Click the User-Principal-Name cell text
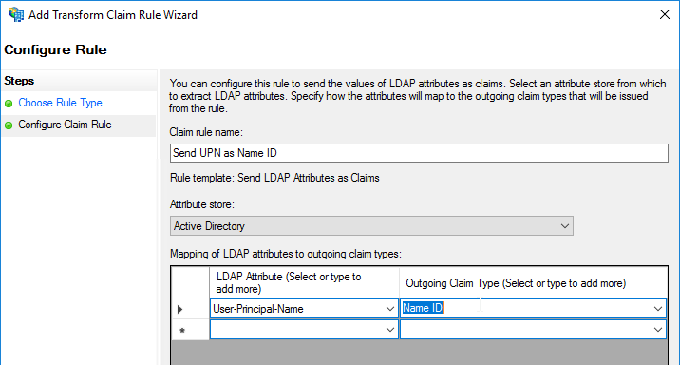 click(x=258, y=309)
